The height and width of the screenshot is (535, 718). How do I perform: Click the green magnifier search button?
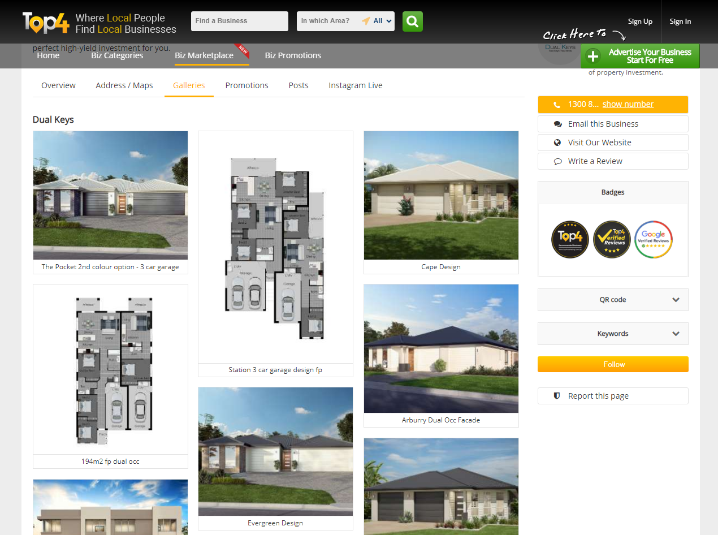[412, 21]
